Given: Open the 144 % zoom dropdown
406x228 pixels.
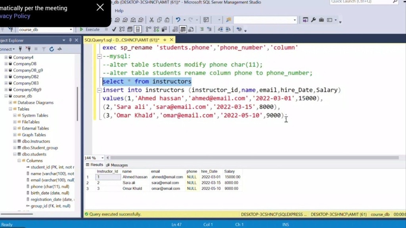Looking at the screenshot, I should [102, 158].
